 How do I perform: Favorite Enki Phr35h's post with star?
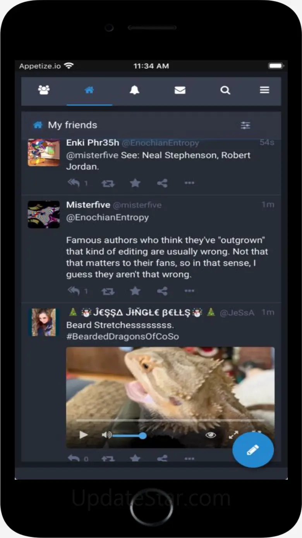click(x=135, y=183)
